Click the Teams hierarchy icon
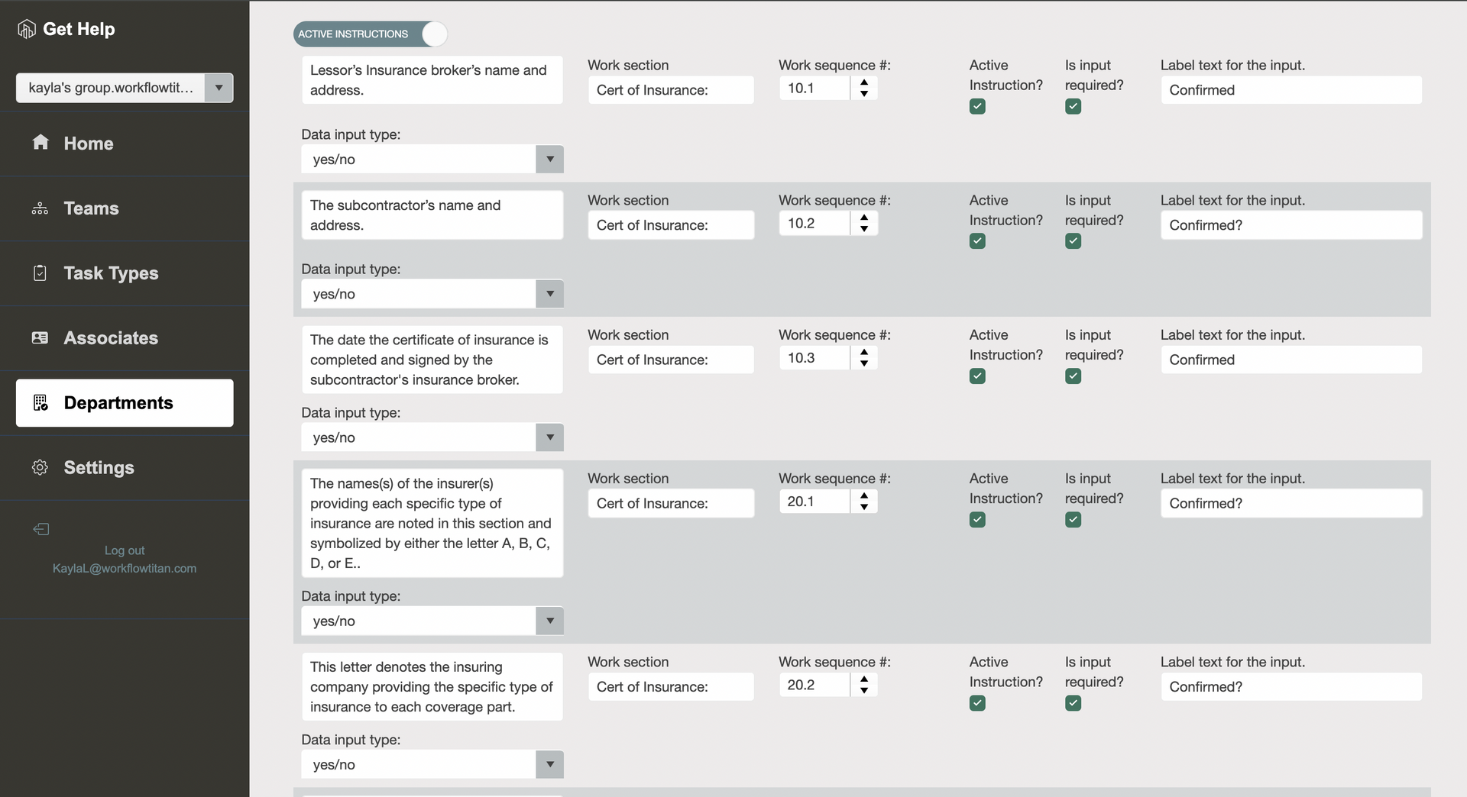 pyautogui.click(x=40, y=208)
